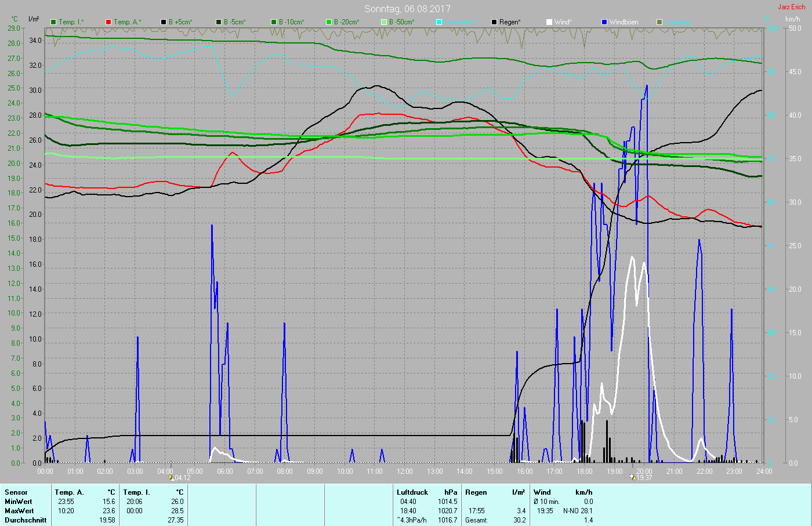The width and height of the screenshot is (812, 526).
Task: Click the black B +5cm legend swatch
Action: (164, 22)
